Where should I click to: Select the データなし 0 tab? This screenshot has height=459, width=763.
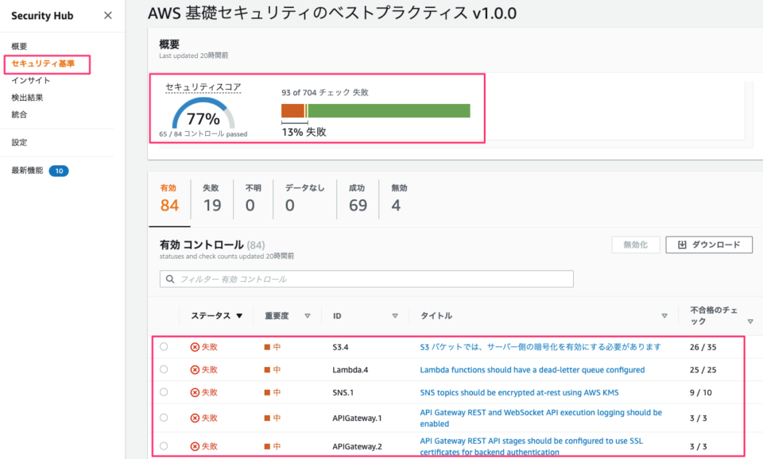click(304, 199)
